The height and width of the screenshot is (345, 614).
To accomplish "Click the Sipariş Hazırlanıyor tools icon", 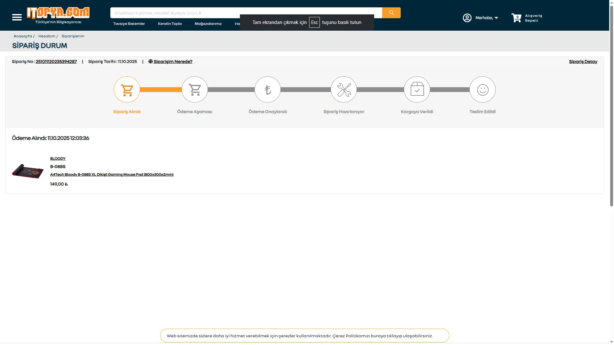I will click(x=344, y=90).
